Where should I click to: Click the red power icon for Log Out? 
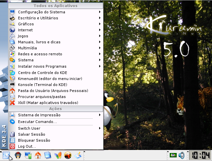[x=12, y=146]
